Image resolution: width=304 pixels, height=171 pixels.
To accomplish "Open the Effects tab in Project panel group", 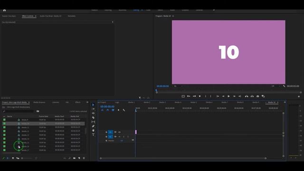I will 78,102.
